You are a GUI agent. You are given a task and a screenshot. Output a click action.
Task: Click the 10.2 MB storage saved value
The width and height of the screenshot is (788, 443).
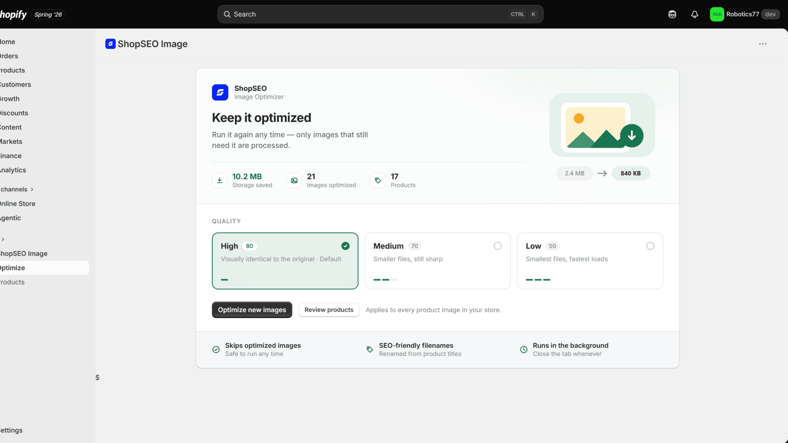coord(247,177)
